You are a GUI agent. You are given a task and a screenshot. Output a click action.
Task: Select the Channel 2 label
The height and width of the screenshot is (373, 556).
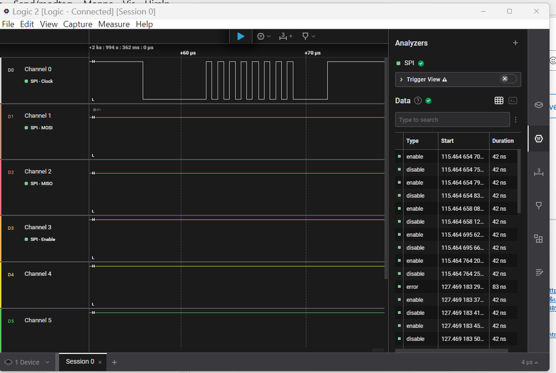pos(38,171)
